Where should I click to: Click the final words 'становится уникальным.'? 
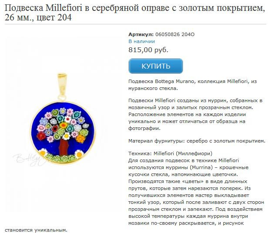[36, 230]
